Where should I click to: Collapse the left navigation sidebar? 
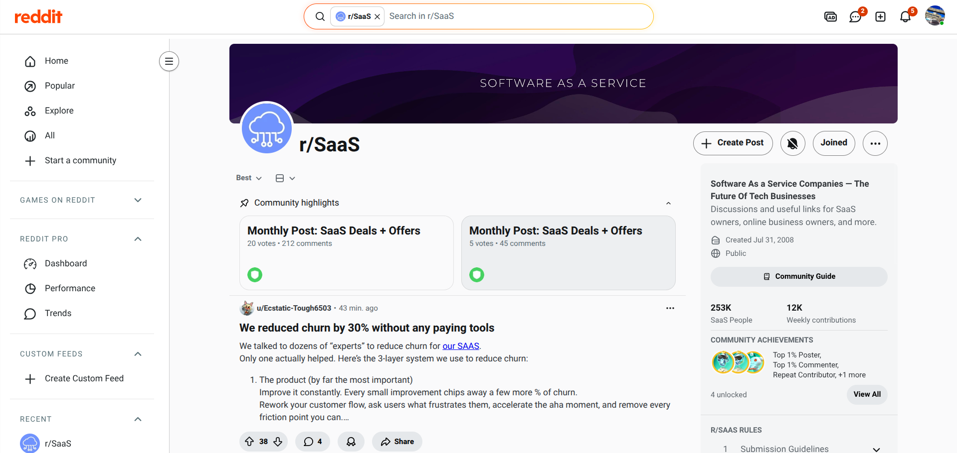(169, 61)
